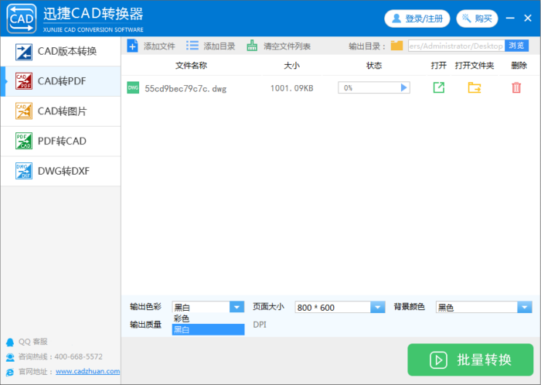Image resolution: width=541 pixels, height=385 pixels.
Task: Click the PDF转CAD sidebar icon
Action: click(x=24, y=141)
